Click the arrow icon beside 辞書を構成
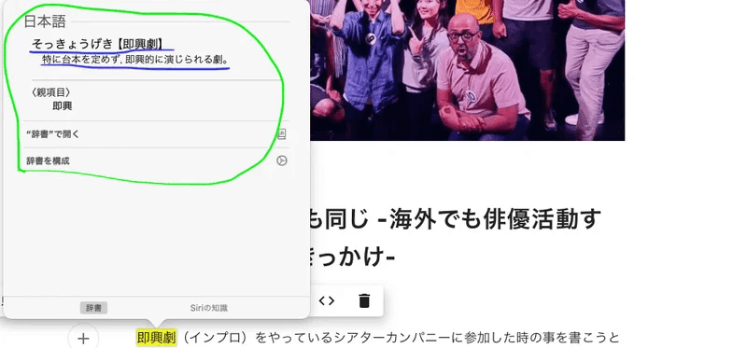 (282, 160)
